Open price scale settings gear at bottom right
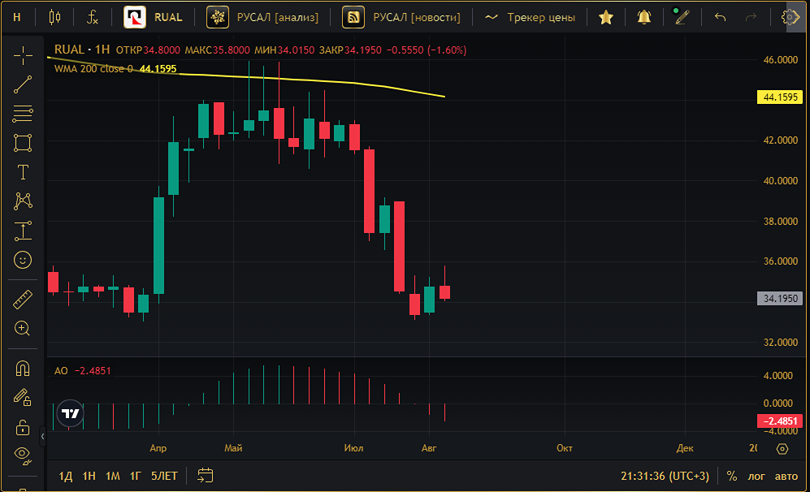The height and width of the screenshot is (492, 810). click(782, 449)
